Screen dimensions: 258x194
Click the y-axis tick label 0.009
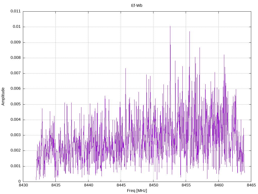click(16, 42)
